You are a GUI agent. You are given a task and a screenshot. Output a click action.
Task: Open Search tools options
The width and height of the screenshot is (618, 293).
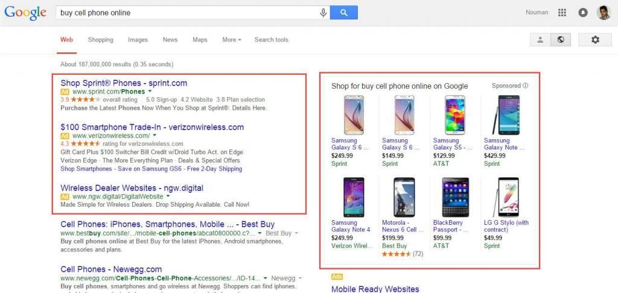(x=271, y=40)
